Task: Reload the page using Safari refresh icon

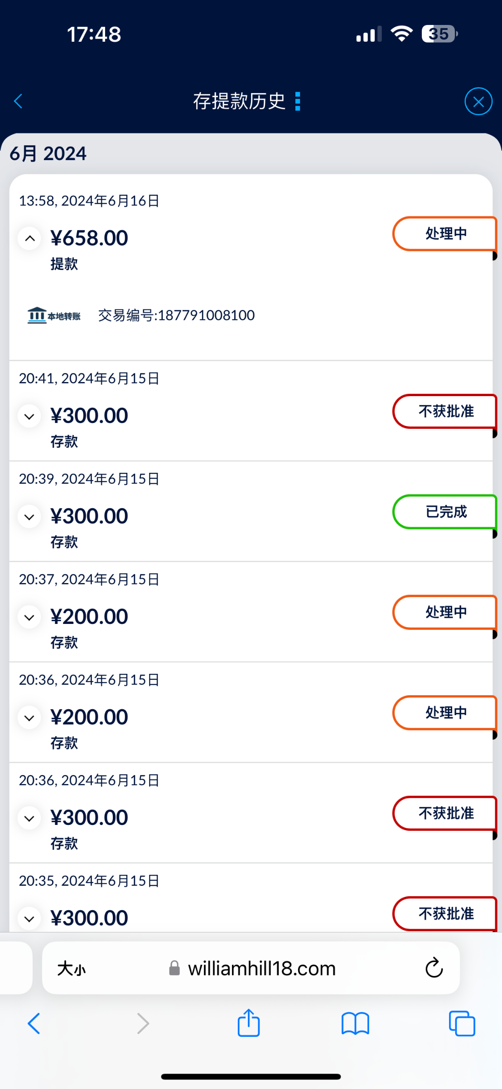Action: tap(434, 968)
